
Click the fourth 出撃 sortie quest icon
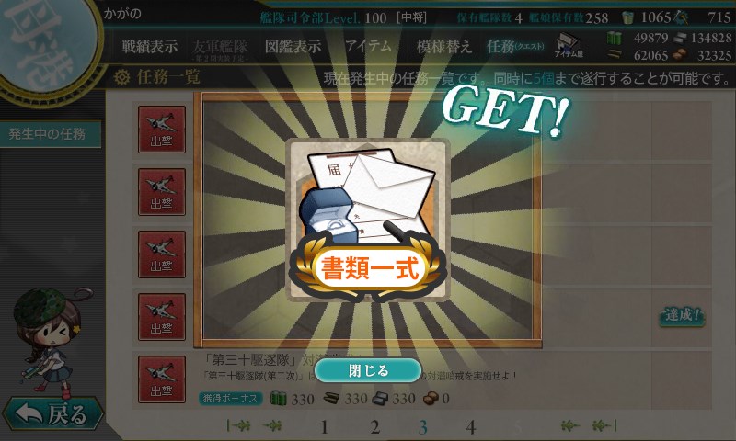pyautogui.click(x=162, y=317)
